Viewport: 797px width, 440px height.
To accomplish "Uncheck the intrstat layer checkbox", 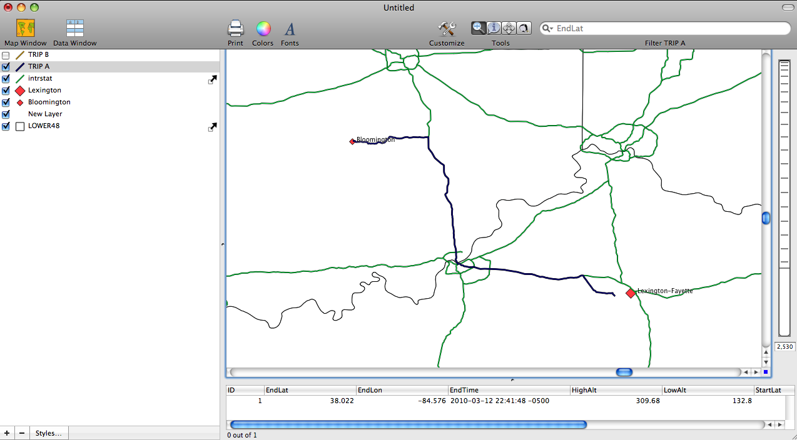I will pos(6,79).
